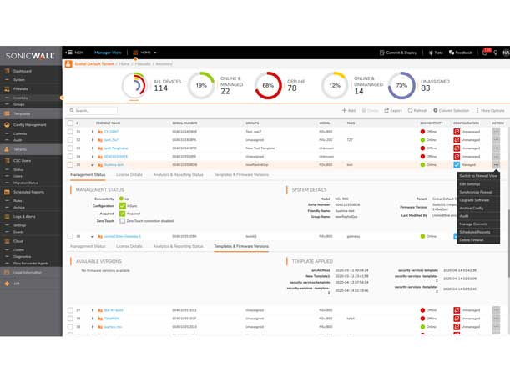Open the Feedback chat icon
Screen dimensions: 510x382
(x=452, y=53)
